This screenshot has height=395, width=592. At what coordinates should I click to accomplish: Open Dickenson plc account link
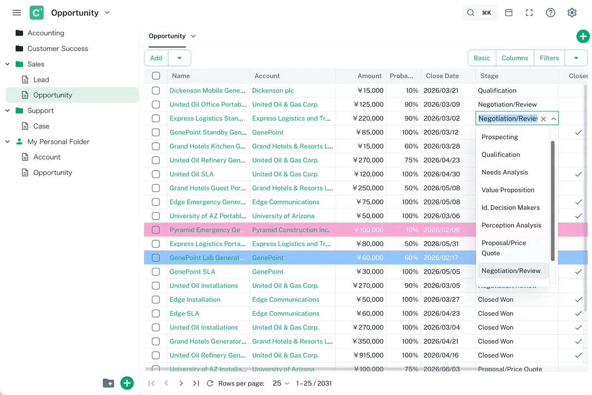click(x=273, y=91)
